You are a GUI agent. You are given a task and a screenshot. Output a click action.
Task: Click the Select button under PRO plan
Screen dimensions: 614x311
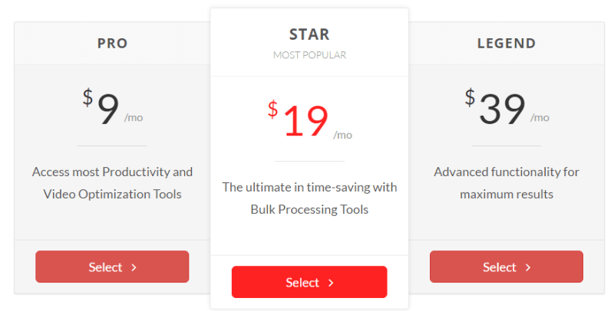point(112,267)
